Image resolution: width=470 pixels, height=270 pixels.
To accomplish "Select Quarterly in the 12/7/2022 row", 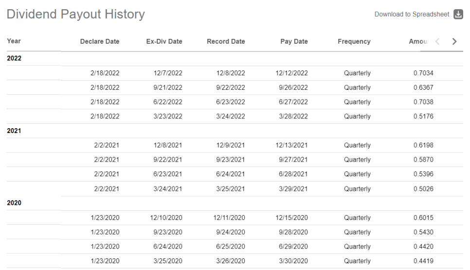I will click(357, 73).
